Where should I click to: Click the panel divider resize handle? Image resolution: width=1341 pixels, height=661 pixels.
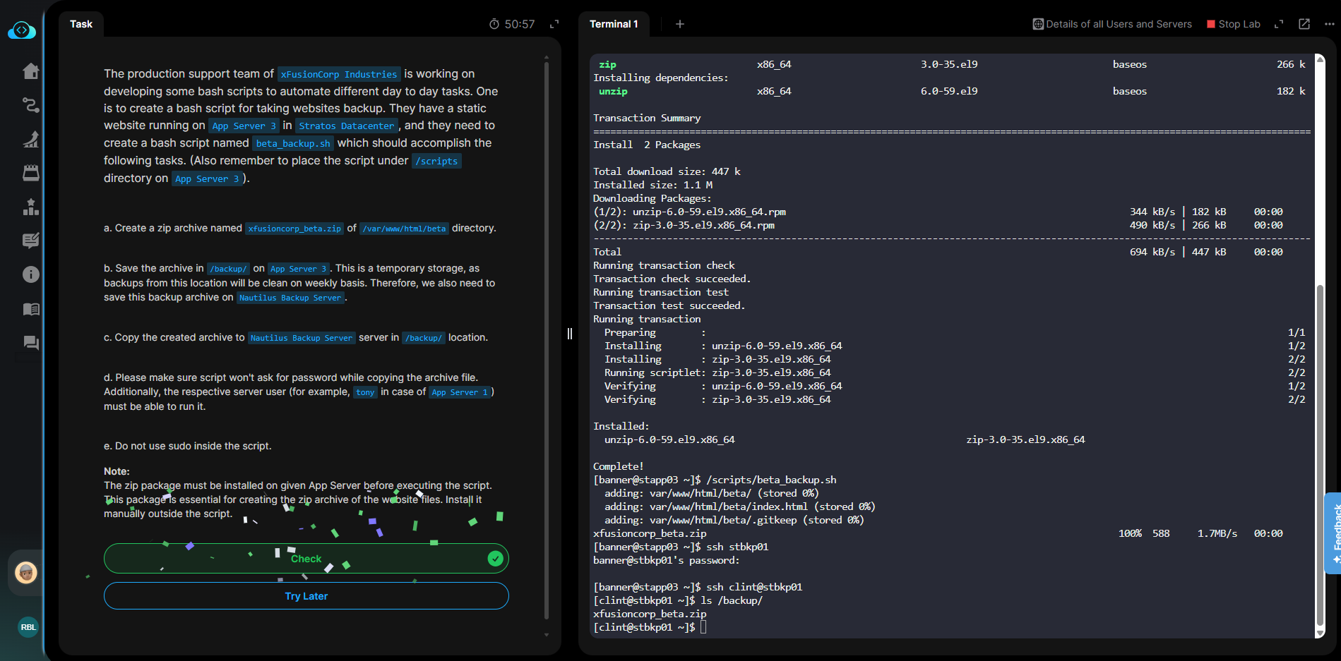(570, 334)
